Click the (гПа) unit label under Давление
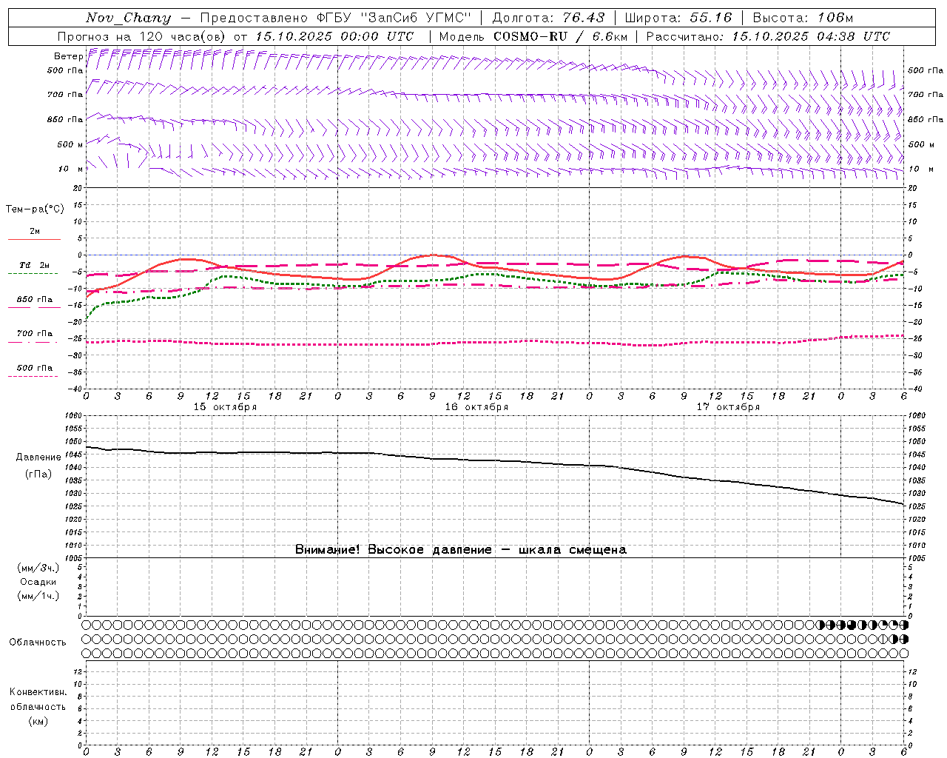 pyautogui.click(x=38, y=474)
